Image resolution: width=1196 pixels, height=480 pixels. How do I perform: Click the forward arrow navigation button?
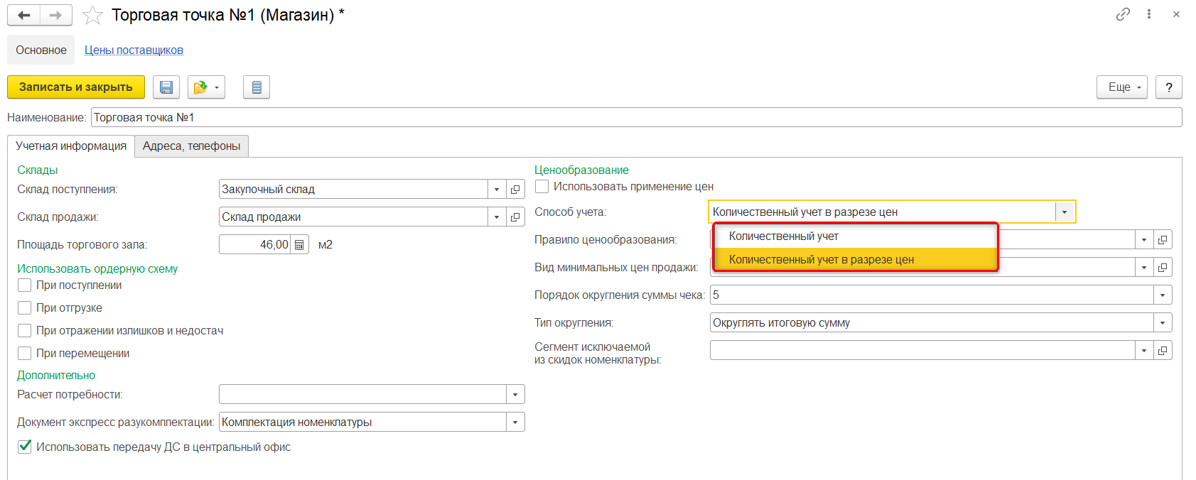coord(55,15)
